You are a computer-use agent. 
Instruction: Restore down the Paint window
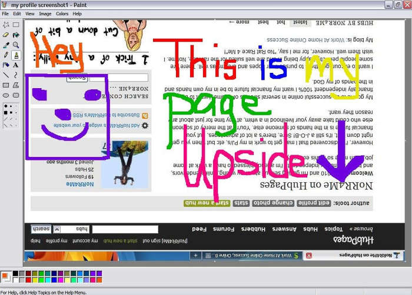point(398,5)
